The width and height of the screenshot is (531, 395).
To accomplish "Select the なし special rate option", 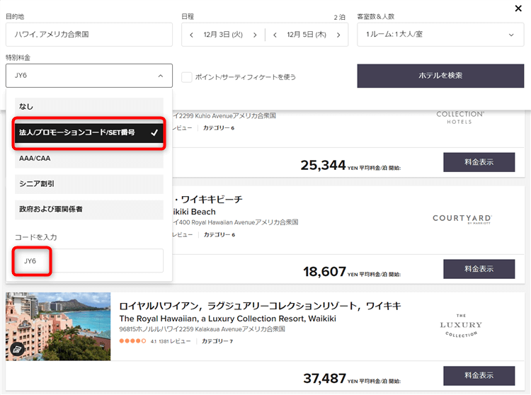I will point(88,106).
